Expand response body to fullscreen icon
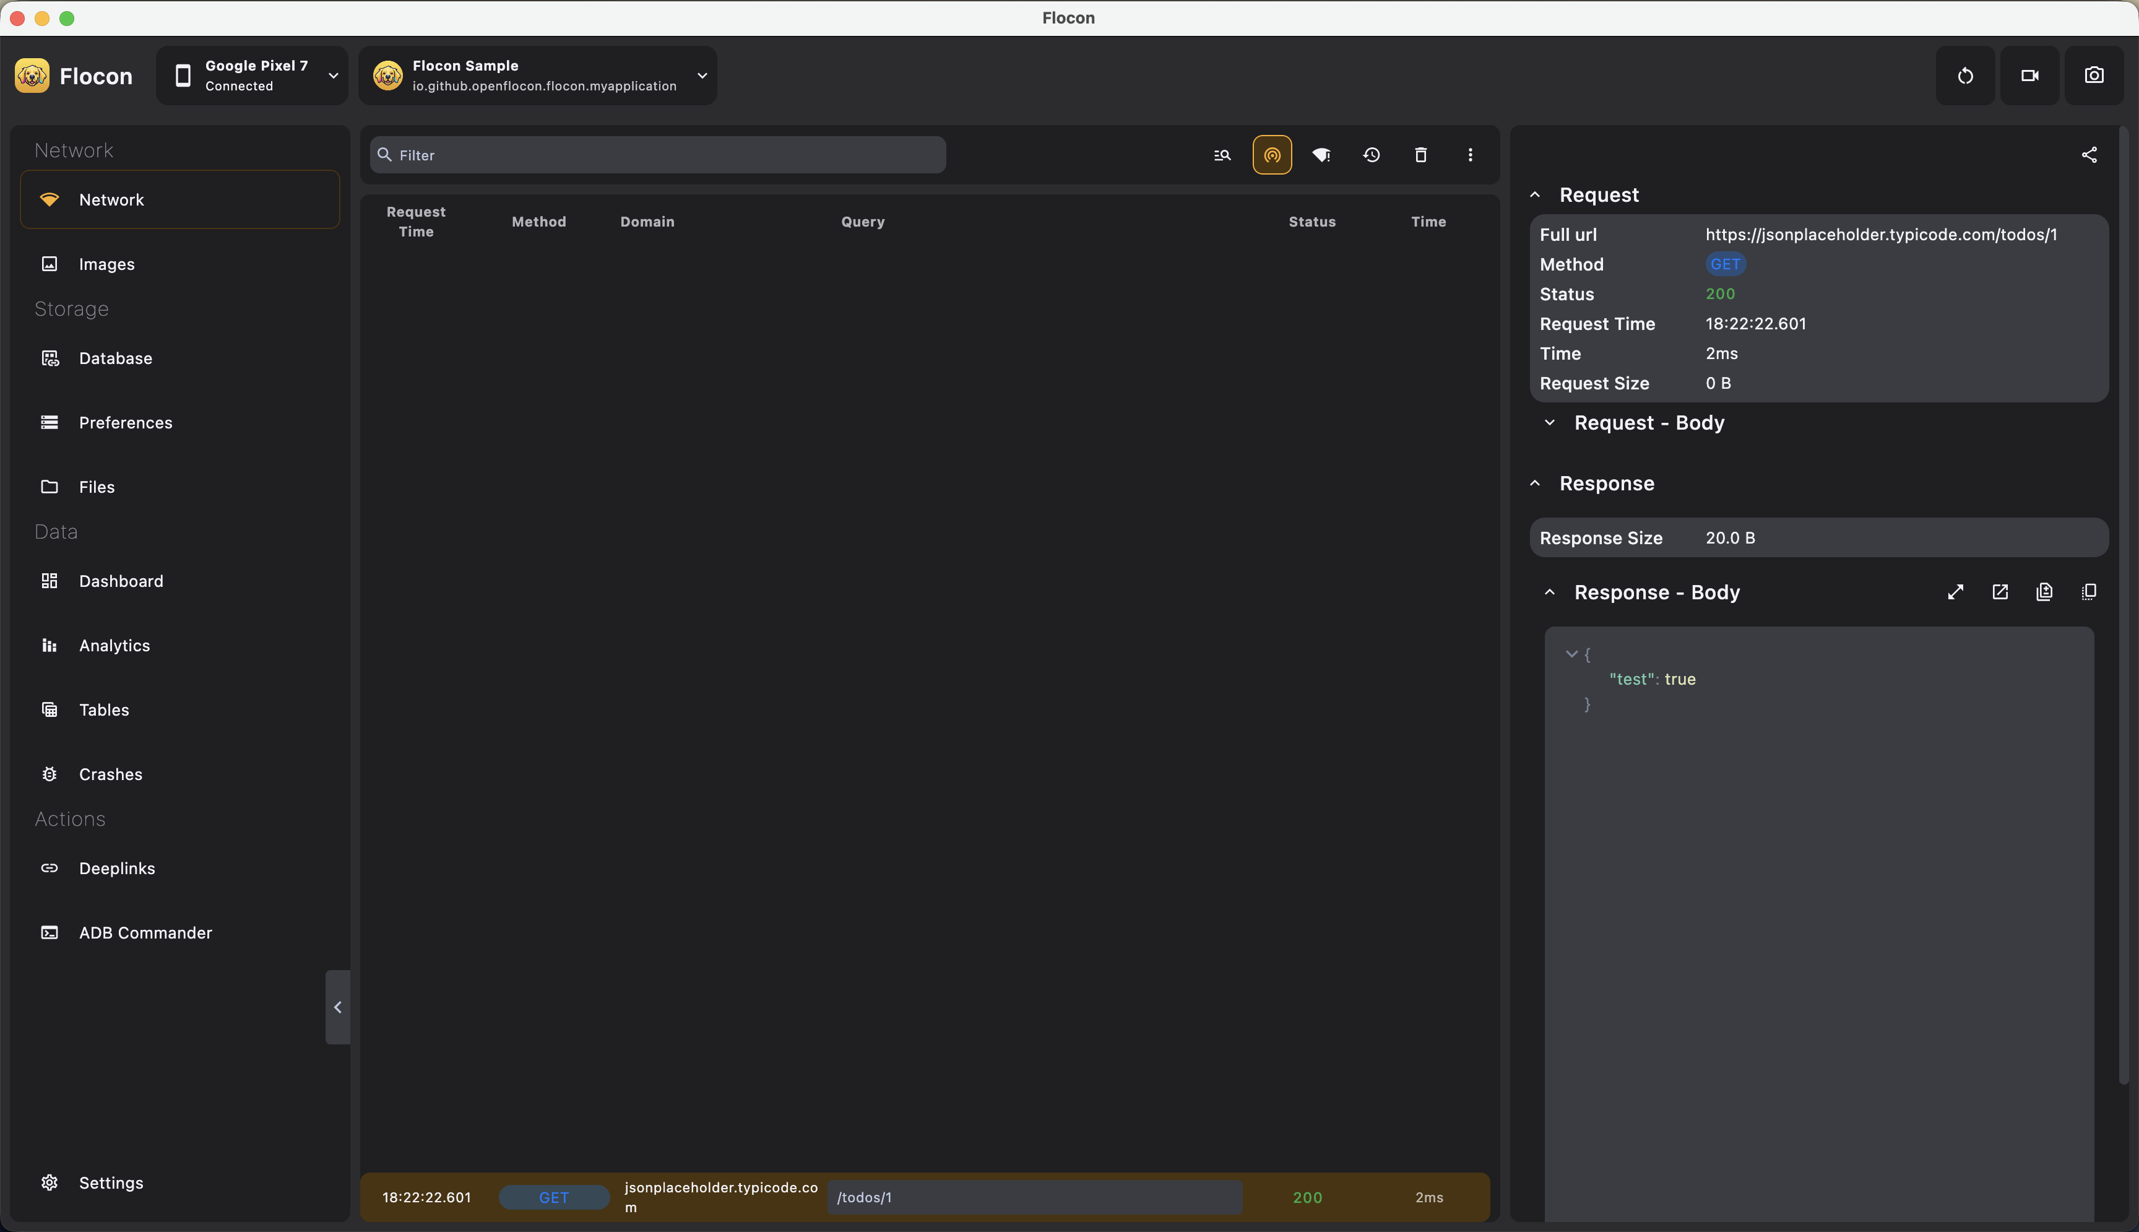 1955,592
